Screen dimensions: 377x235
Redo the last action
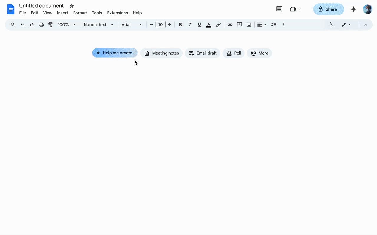pos(32,25)
